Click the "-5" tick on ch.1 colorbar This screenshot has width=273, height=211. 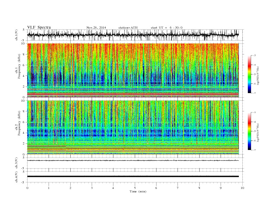(x=254, y=74)
